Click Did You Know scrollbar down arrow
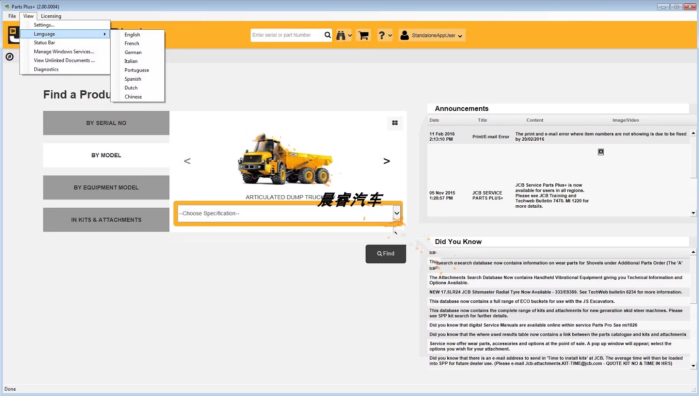 [694, 366]
